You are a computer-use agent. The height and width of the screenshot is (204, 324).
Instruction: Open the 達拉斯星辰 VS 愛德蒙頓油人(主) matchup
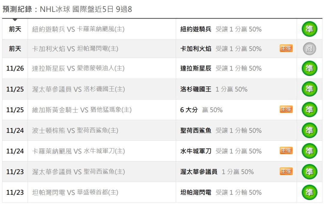coord(78,68)
